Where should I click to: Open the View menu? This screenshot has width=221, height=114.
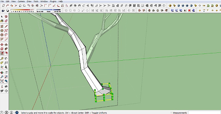(14, 2)
